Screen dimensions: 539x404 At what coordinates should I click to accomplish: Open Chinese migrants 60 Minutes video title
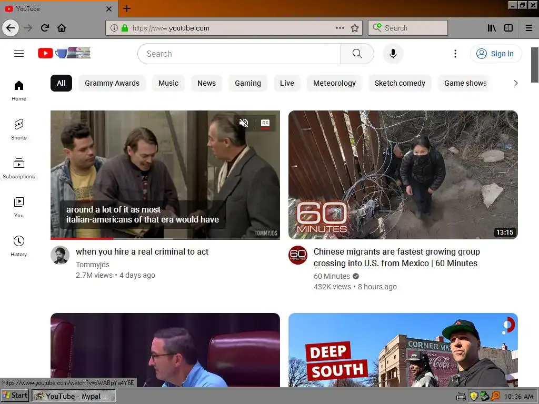pyautogui.click(x=397, y=257)
